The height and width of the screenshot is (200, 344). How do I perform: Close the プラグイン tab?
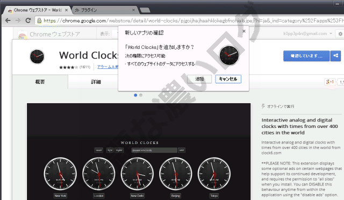coord(133,10)
